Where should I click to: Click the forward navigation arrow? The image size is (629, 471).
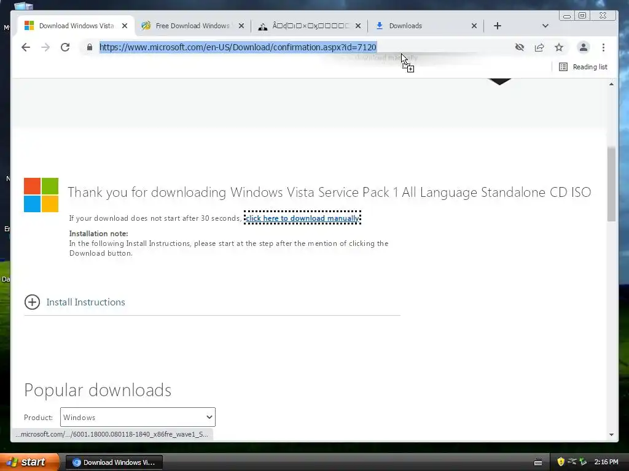tap(45, 47)
